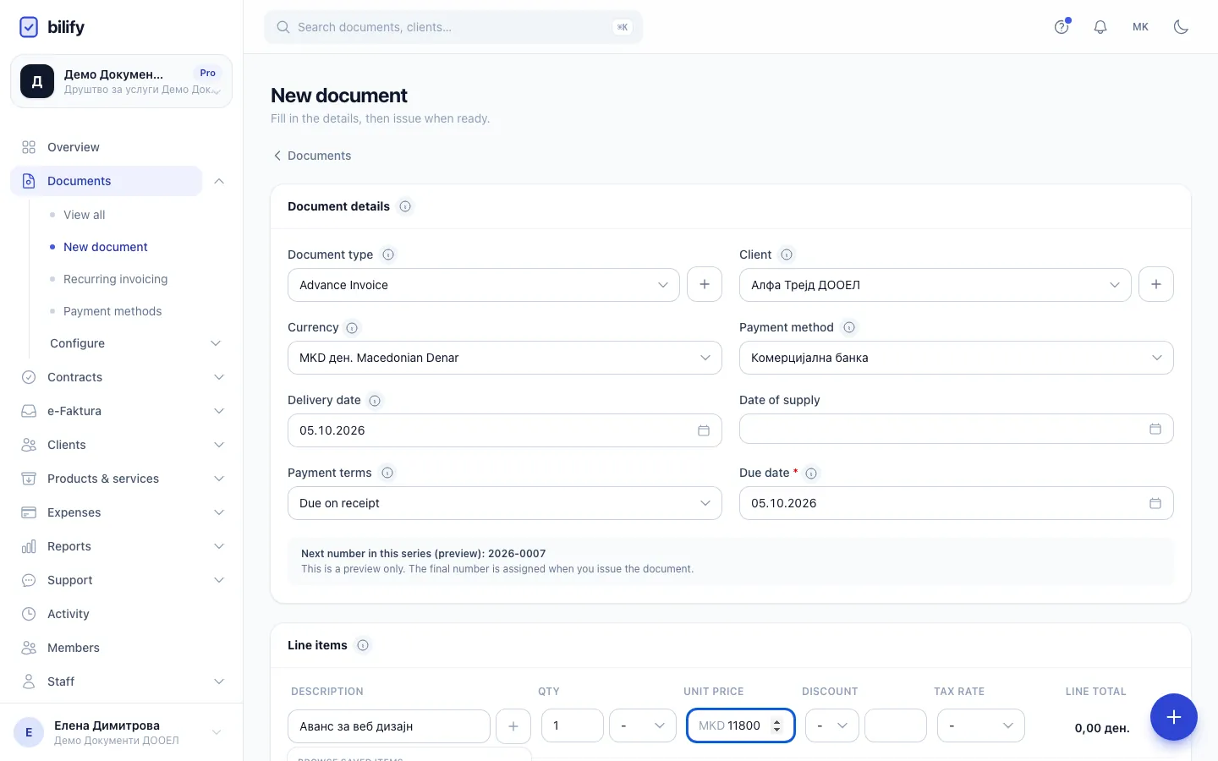The height and width of the screenshot is (761, 1218).
Task: Open Payment methods page
Action: [112, 311]
